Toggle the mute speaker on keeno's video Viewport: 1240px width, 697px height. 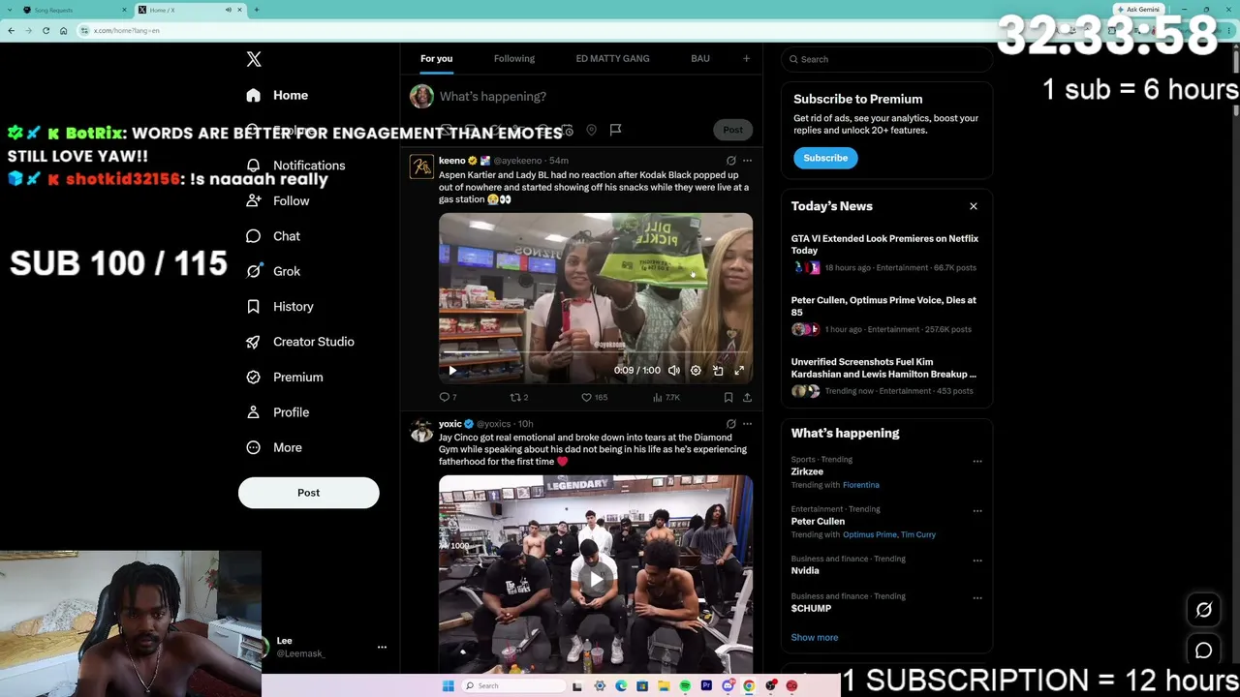(x=673, y=371)
